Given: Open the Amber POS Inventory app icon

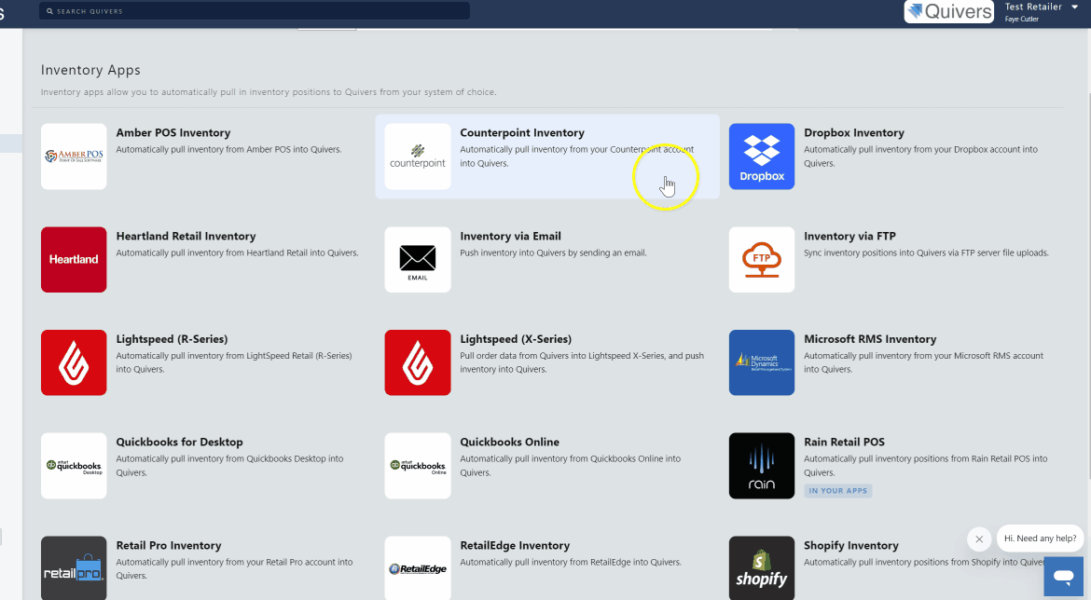Looking at the screenshot, I should pyautogui.click(x=74, y=157).
